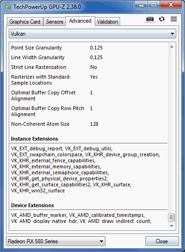
Task: Click the scrollbar down arrow
Action: point(172,226)
